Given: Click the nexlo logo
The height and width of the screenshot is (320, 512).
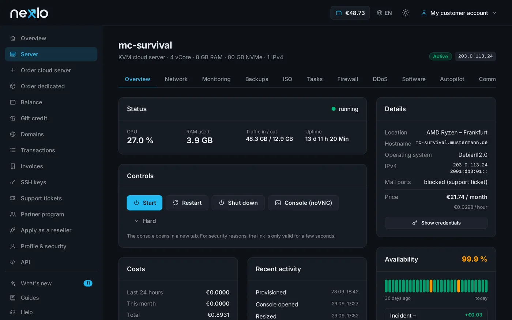Looking at the screenshot, I should (29, 13).
